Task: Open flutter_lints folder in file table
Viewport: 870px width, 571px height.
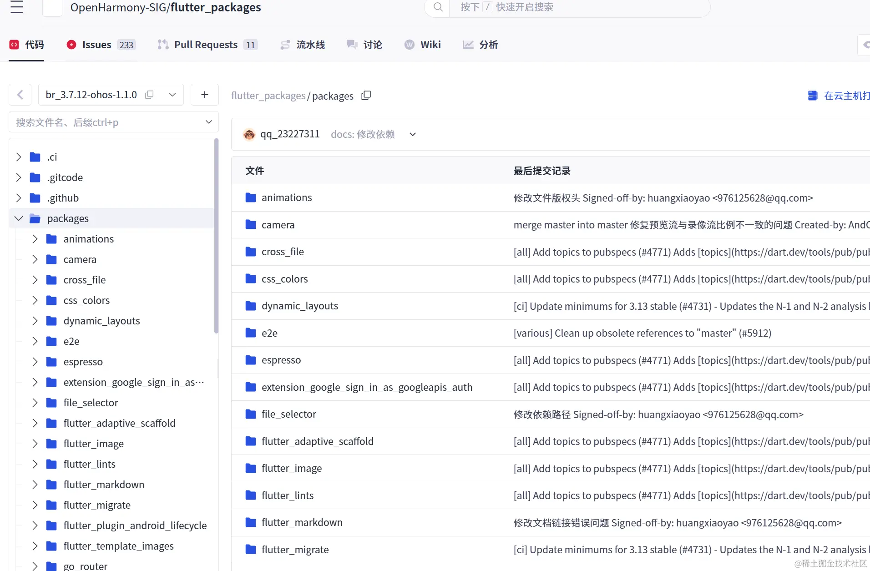Action: pyautogui.click(x=288, y=495)
